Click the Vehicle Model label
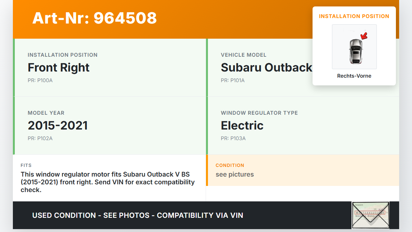 (243, 55)
